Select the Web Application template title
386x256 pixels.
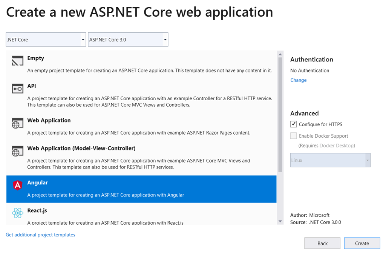[x=49, y=120]
